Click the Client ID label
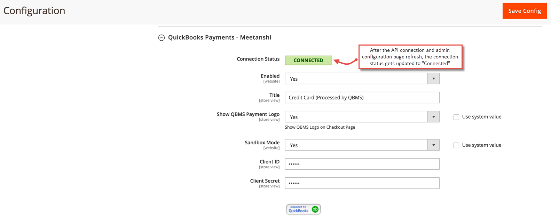This screenshot has width=551, height=217. (x=269, y=162)
